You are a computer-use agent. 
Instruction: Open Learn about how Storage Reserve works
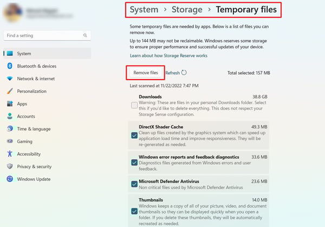pyautogui.click(x=168, y=56)
